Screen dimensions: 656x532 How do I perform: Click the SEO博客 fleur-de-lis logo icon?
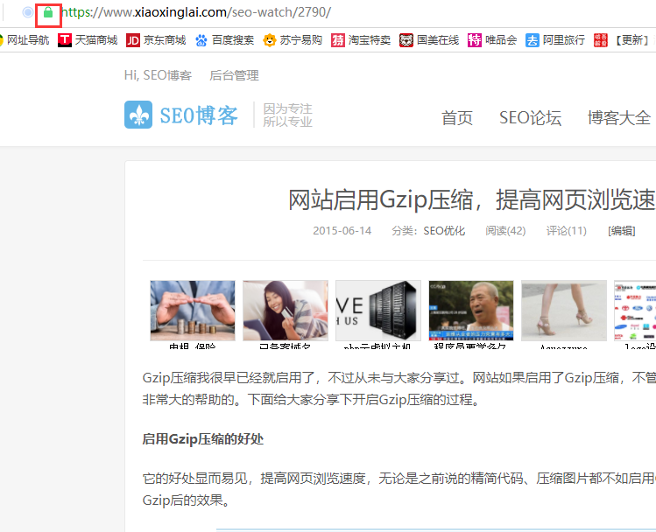pyautogui.click(x=138, y=115)
